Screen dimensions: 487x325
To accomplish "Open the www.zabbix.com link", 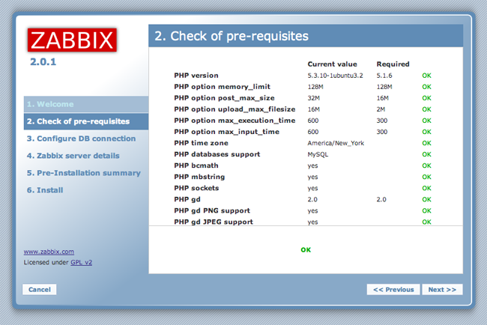I will point(49,252).
